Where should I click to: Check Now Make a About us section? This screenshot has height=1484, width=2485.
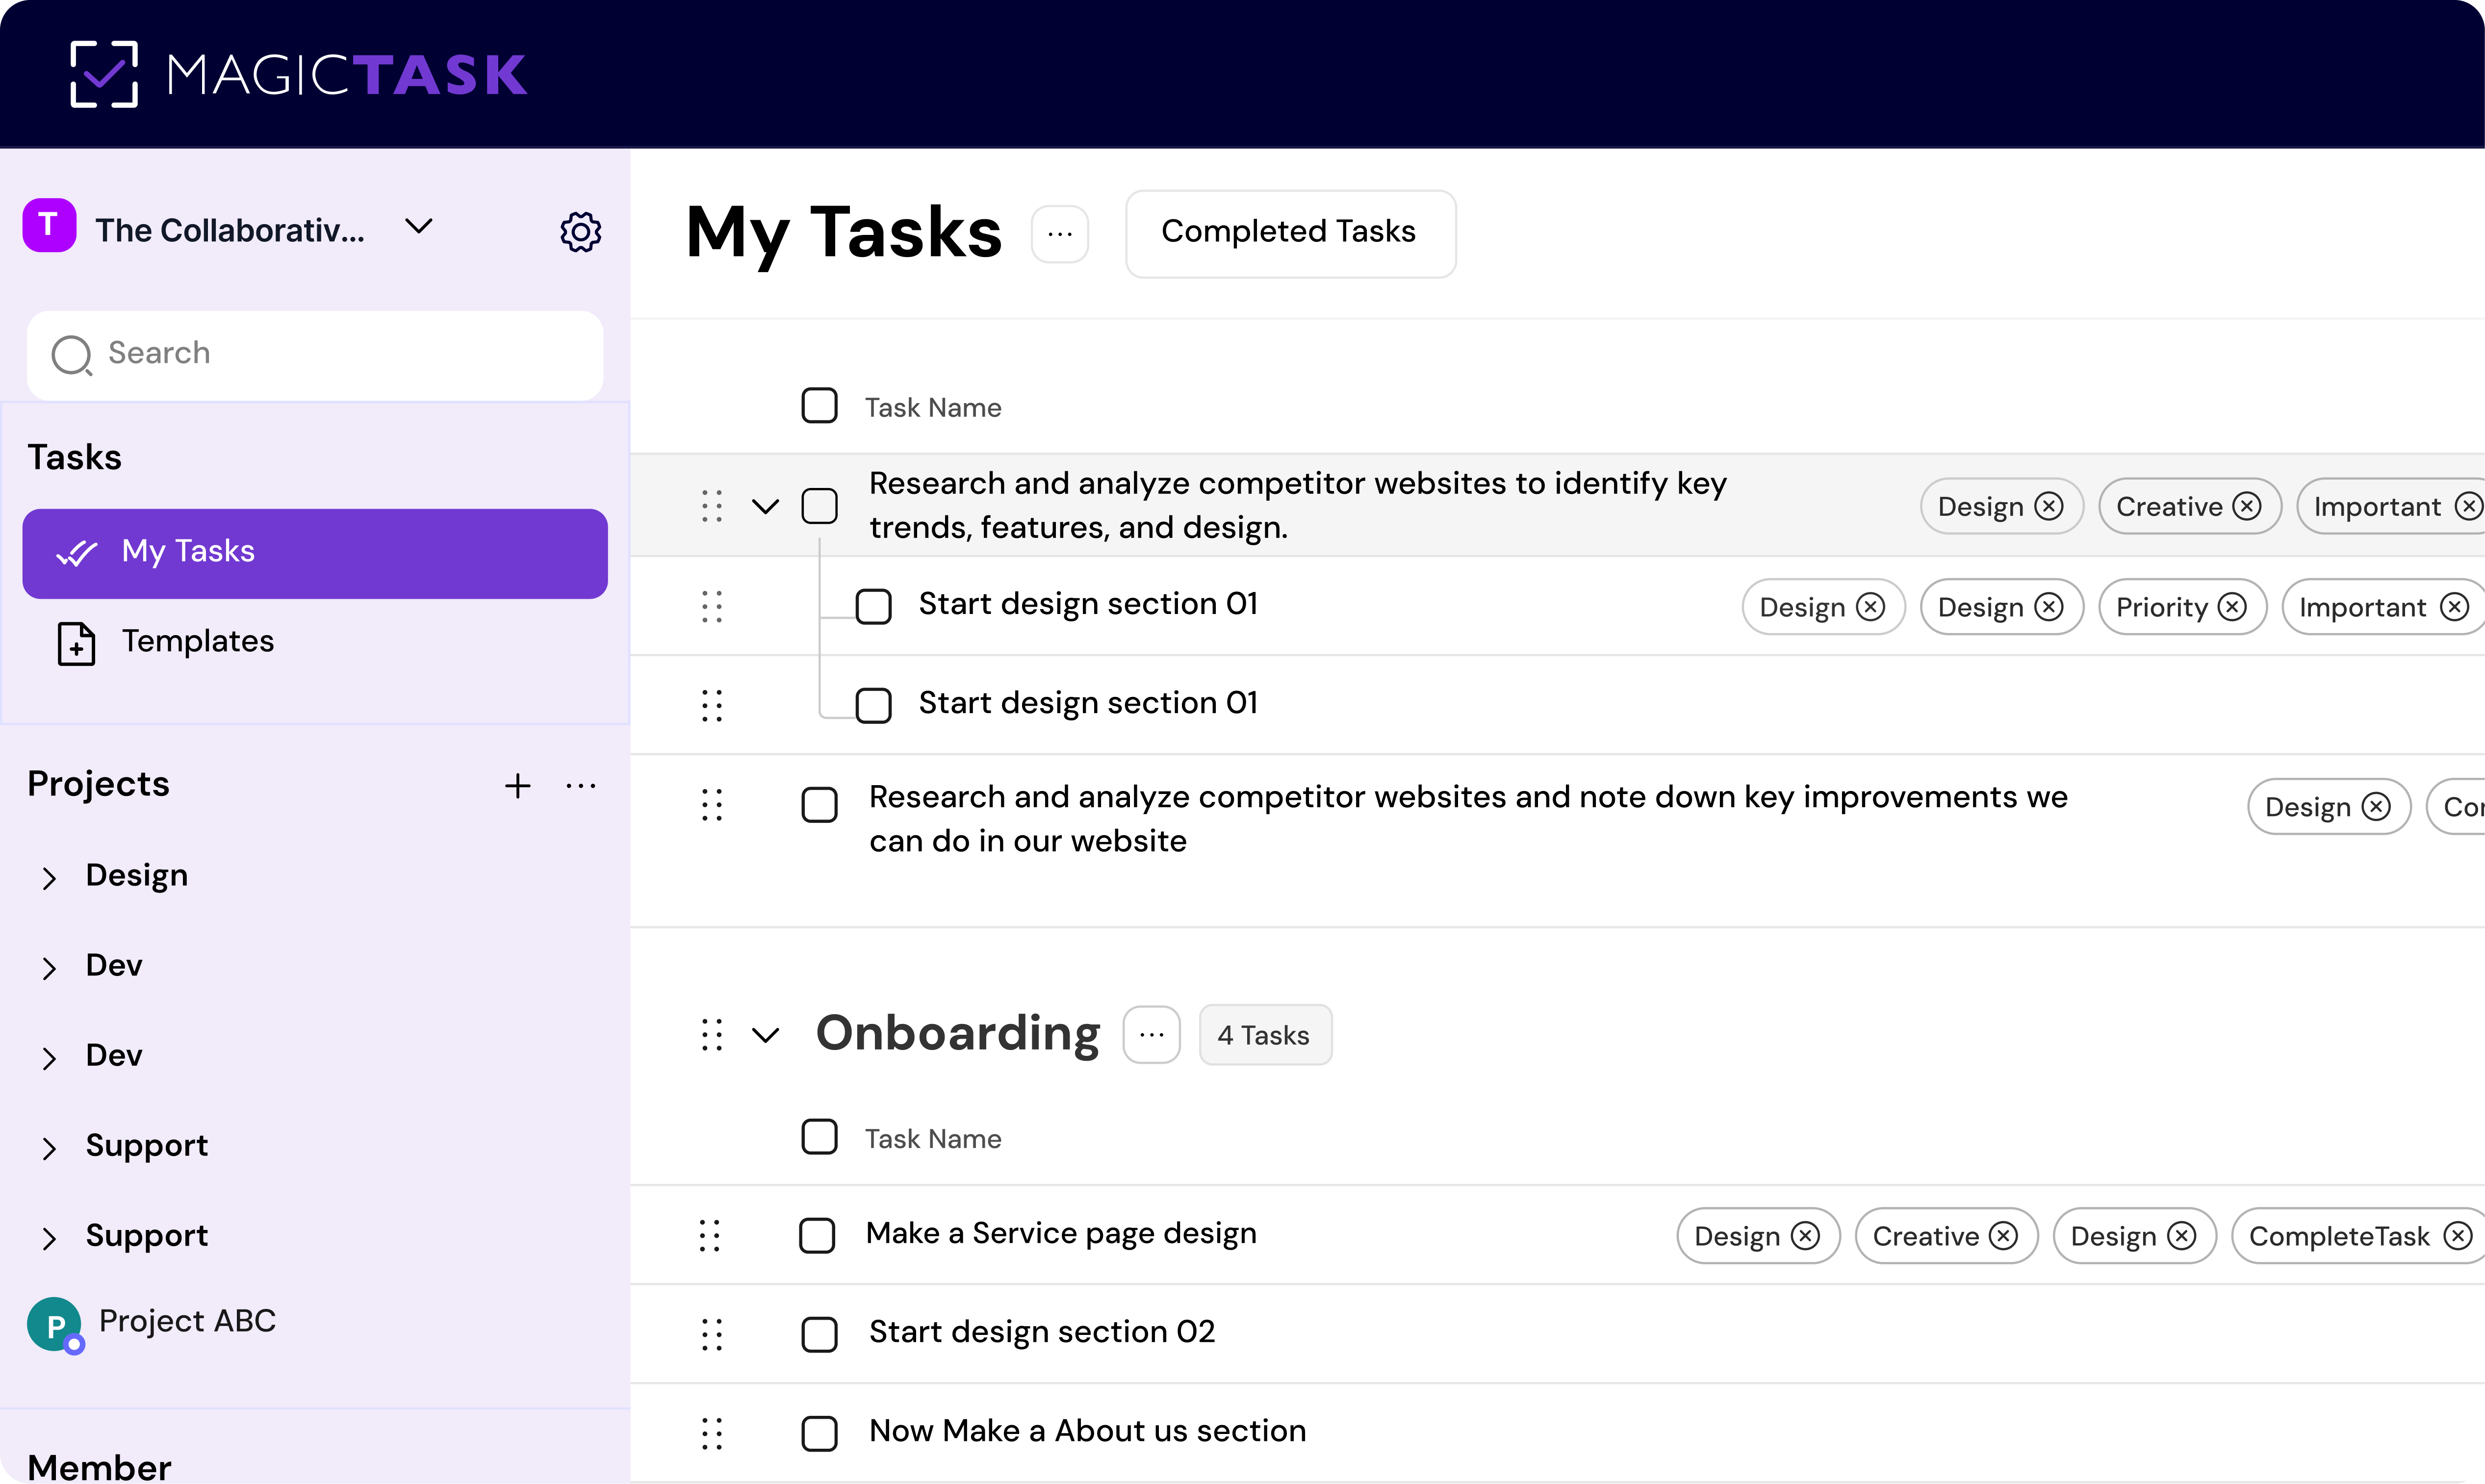point(819,1433)
